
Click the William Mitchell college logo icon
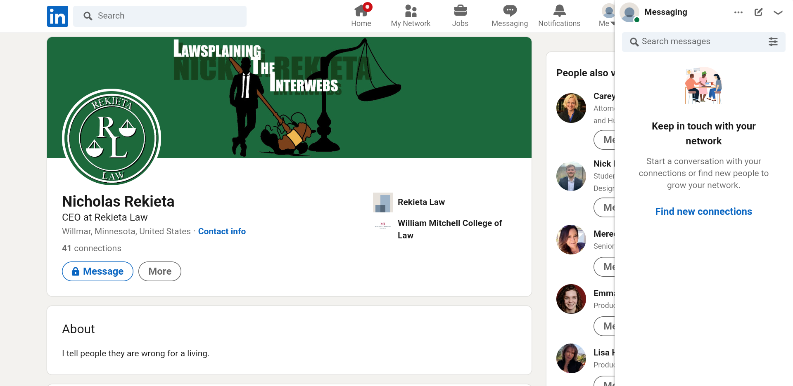(383, 225)
